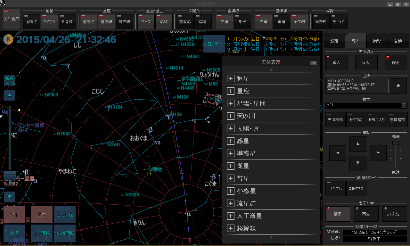Image resolution: width=410 pixels, height=246 pixels.
Task: Open the M81 search dropdown arrow
Action: pos(404,105)
